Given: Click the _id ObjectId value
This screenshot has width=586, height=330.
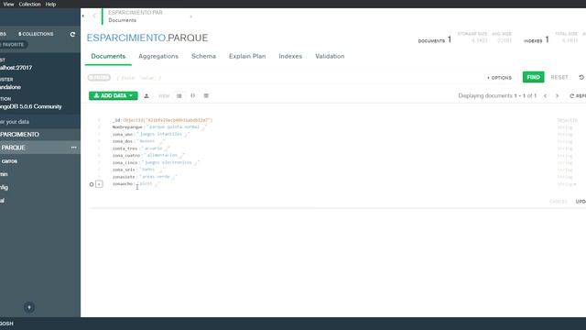Looking at the screenshot, I should click(168, 120).
